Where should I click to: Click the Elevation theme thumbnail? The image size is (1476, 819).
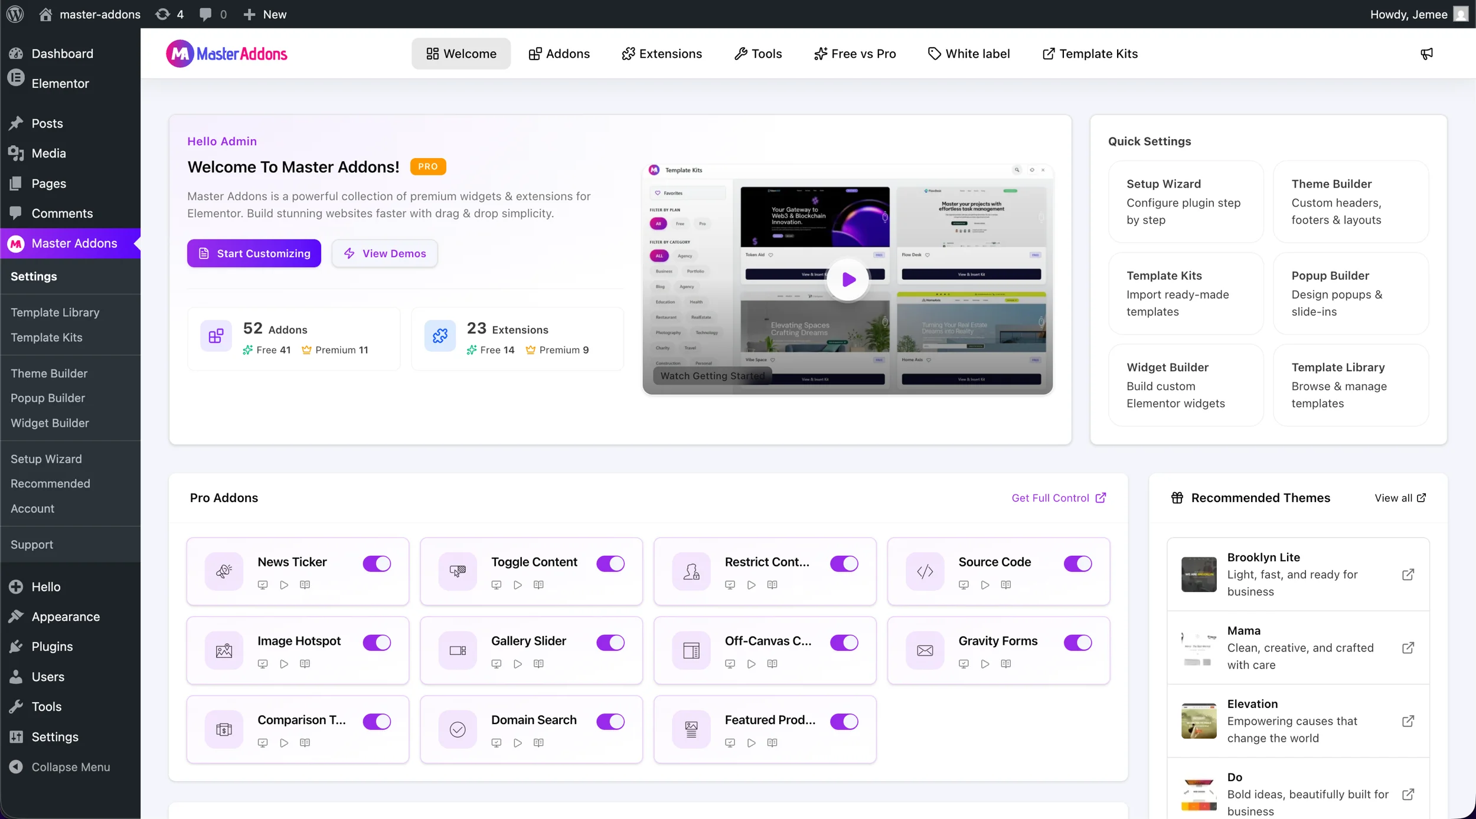(x=1199, y=721)
